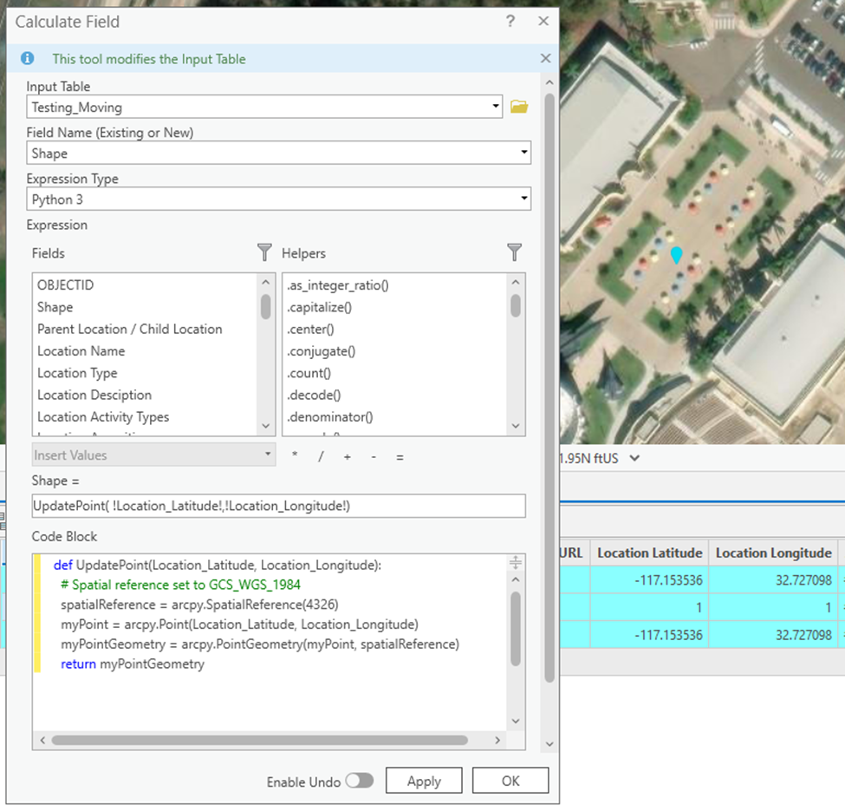
Task: Click the browse folder icon for Input Table
Action: [x=519, y=107]
